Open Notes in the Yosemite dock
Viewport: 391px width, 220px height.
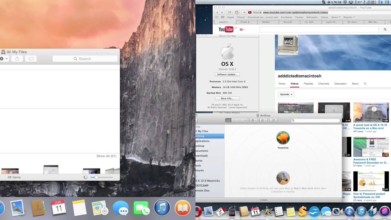coord(79,208)
